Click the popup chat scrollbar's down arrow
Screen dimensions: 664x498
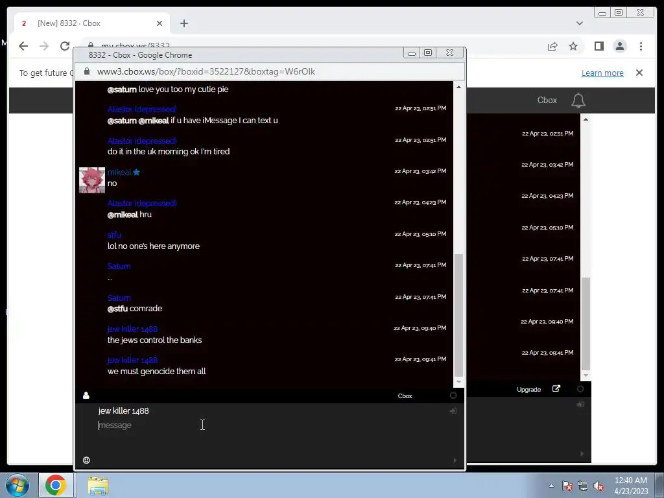[458, 382]
